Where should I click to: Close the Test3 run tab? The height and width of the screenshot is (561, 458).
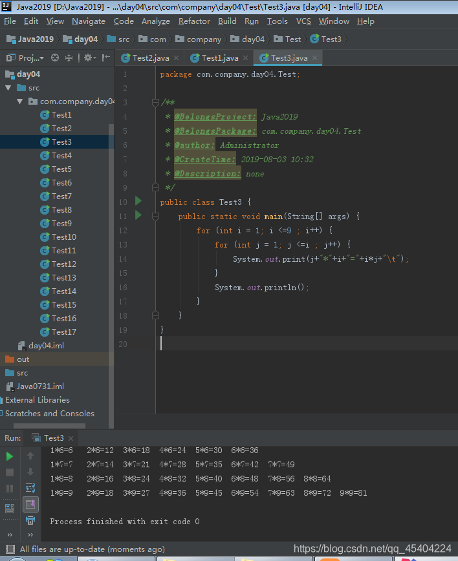click(71, 438)
